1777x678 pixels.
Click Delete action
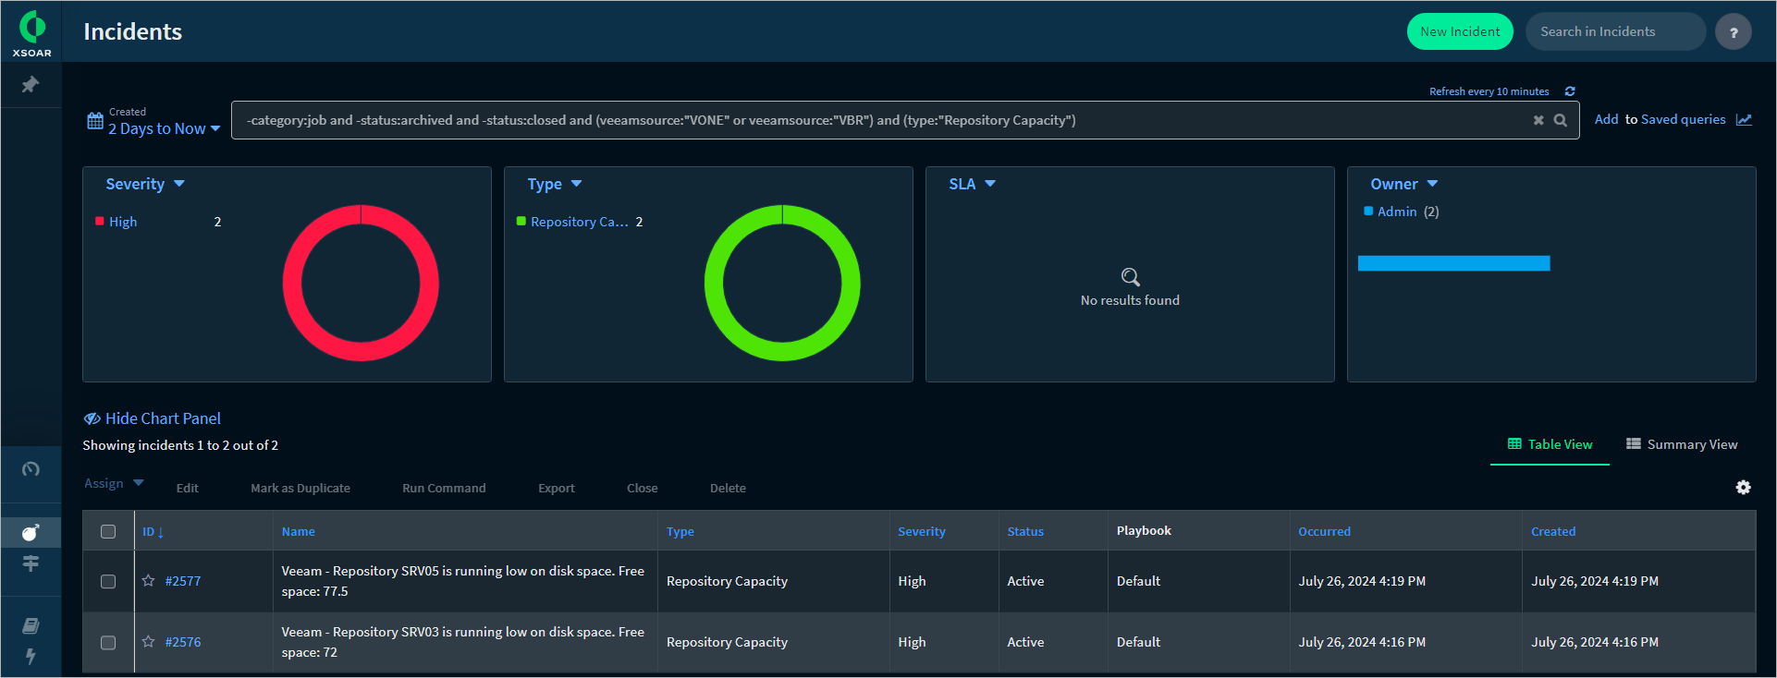(x=728, y=488)
